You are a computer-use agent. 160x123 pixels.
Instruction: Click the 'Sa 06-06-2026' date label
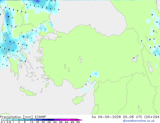pyautogui.click(x=106, y=117)
